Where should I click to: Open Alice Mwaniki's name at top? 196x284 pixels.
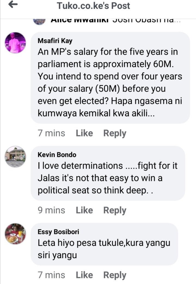80,21
